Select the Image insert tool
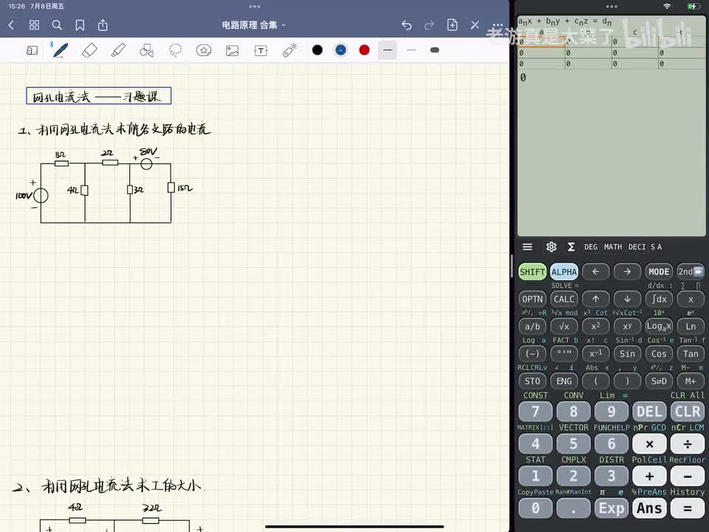This screenshot has height=532, width=709. click(233, 50)
